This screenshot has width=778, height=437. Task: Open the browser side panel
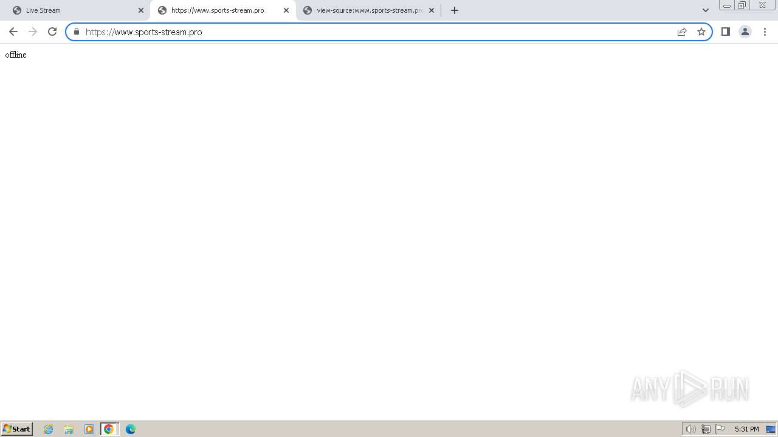click(726, 32)
